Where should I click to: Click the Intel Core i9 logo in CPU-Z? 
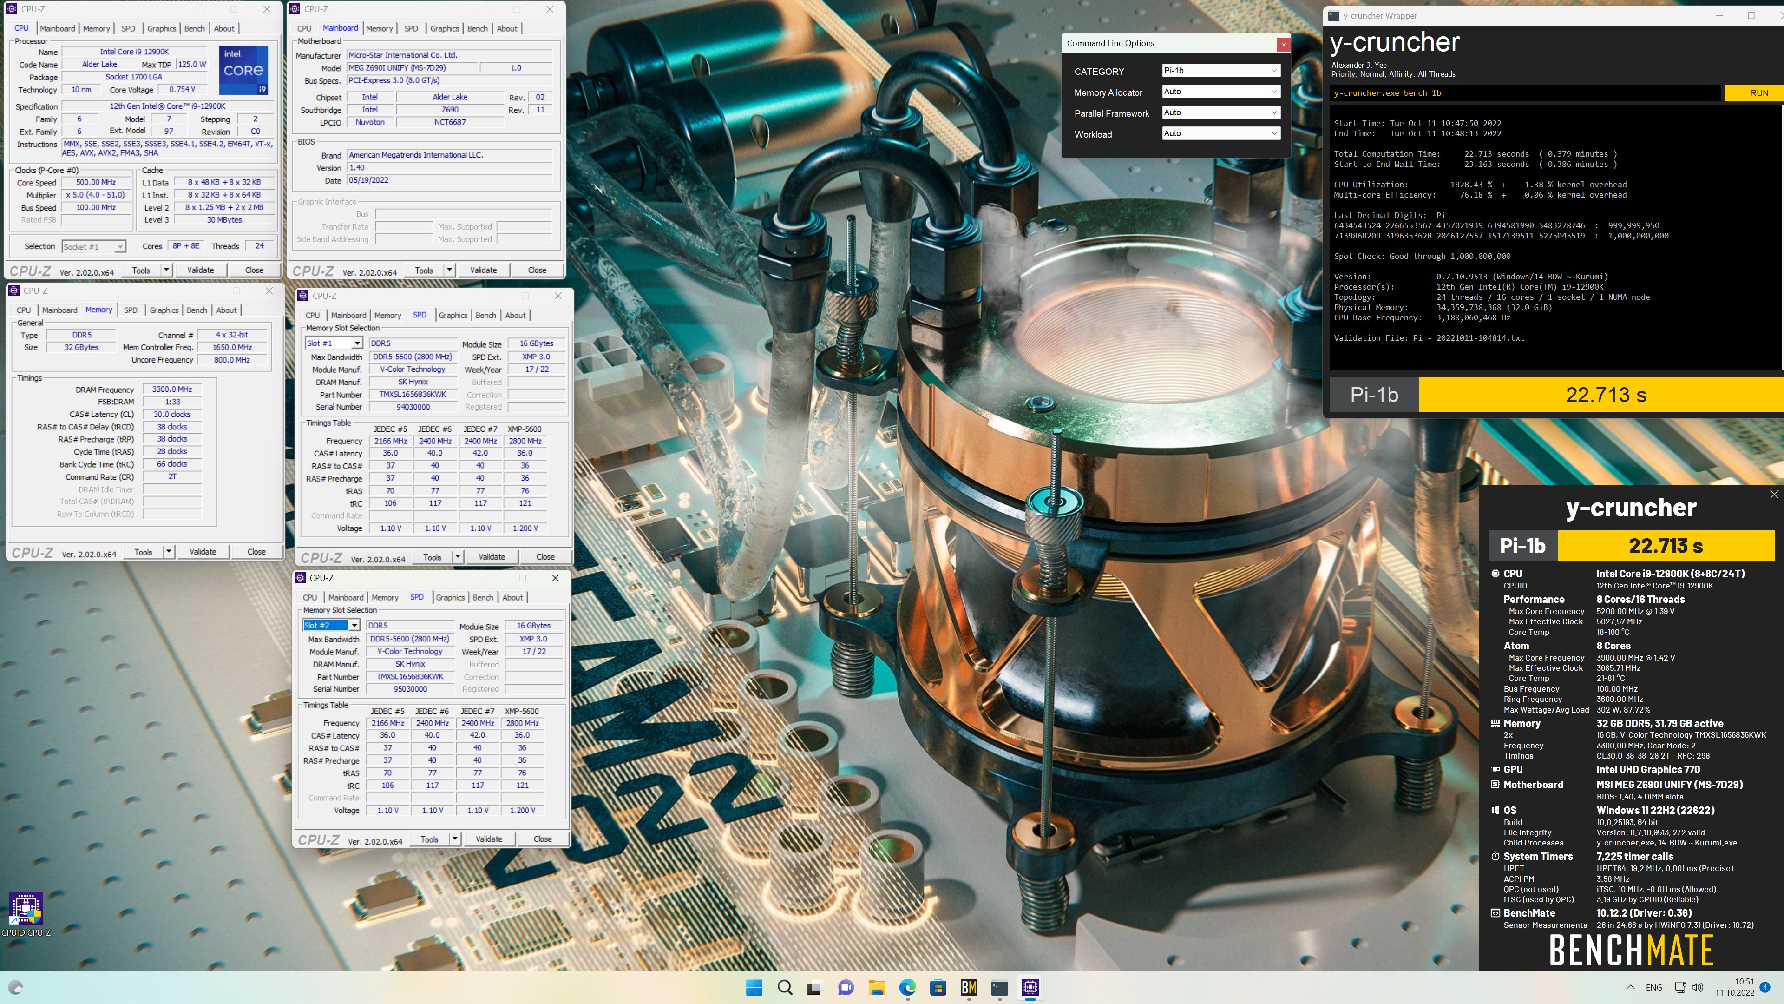coord(243,70)
